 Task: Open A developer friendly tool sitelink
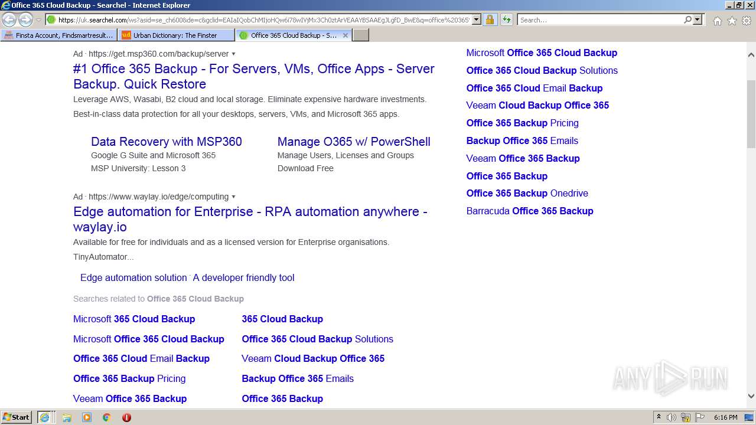(x=243, y=277)
